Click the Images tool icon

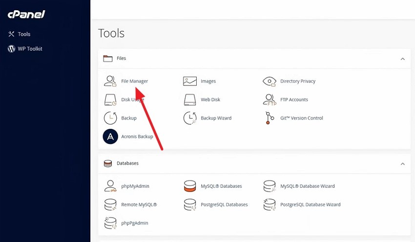190,81
